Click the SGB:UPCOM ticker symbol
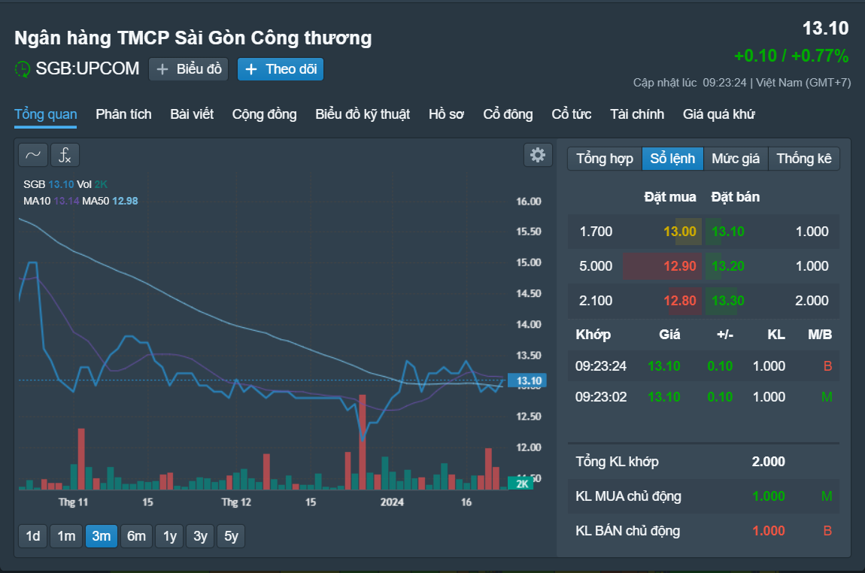 (x=87, y=69)
